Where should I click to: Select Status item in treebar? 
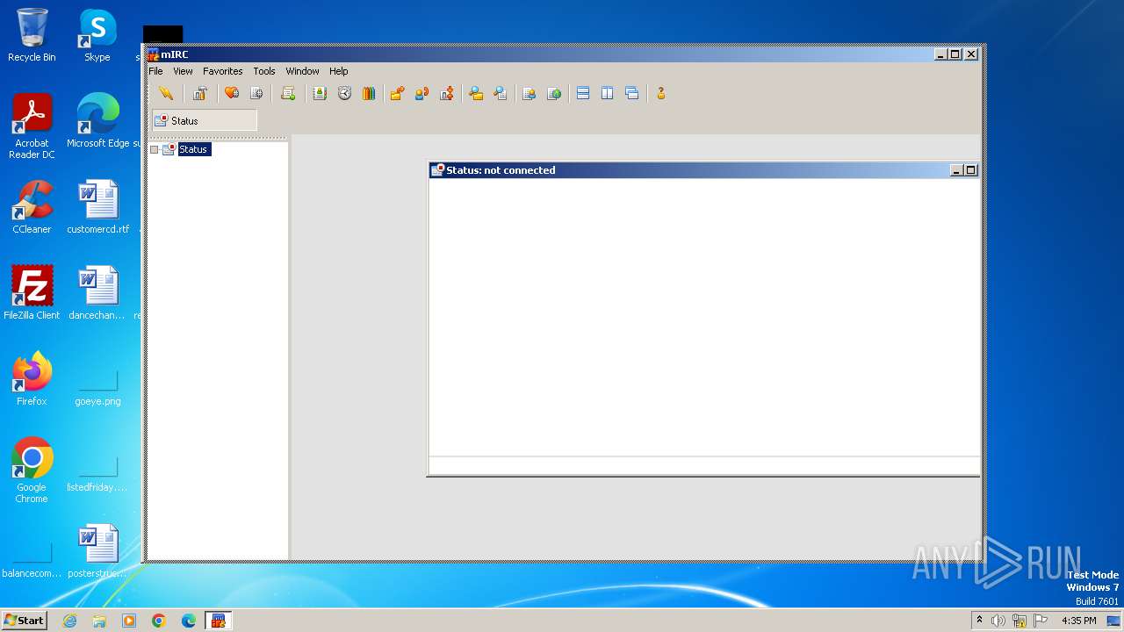click(x=193, y=149)
